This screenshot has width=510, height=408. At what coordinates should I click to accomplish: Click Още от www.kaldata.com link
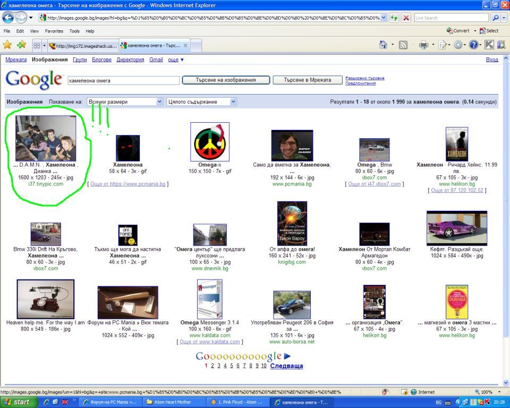pyautogui.click(x=210, y=342)
